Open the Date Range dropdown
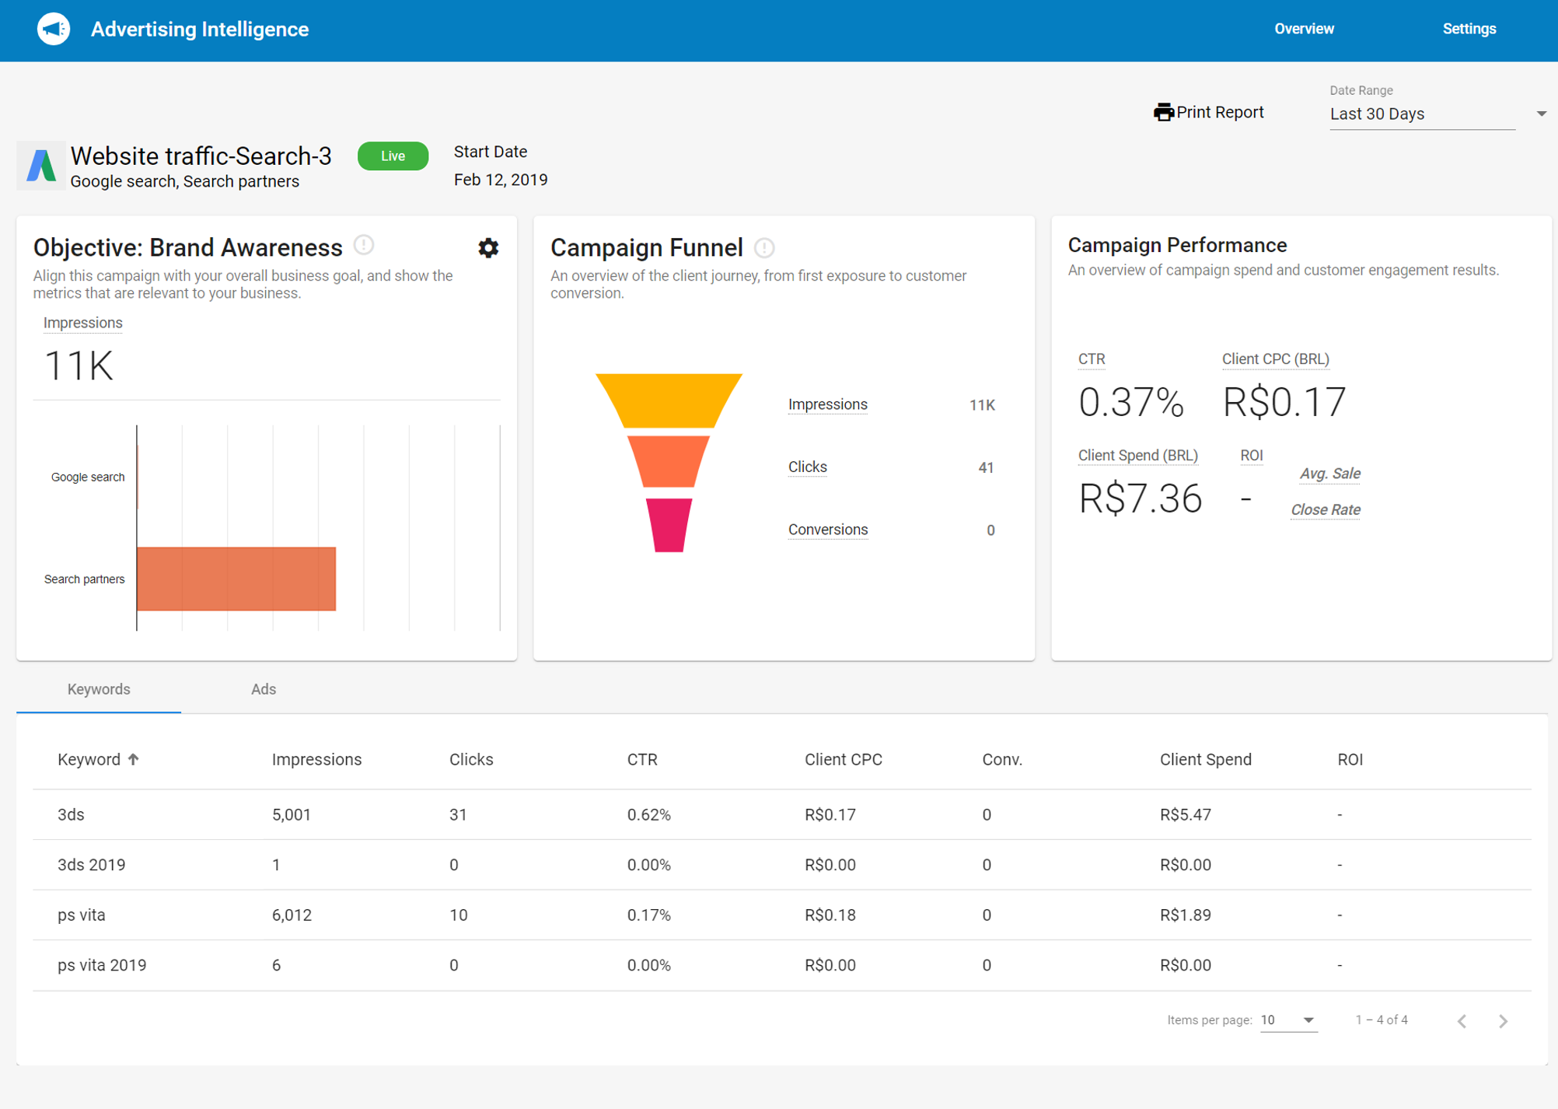The height and width of the screenshot is (1109, 1558). click(x=1437, y=114)
